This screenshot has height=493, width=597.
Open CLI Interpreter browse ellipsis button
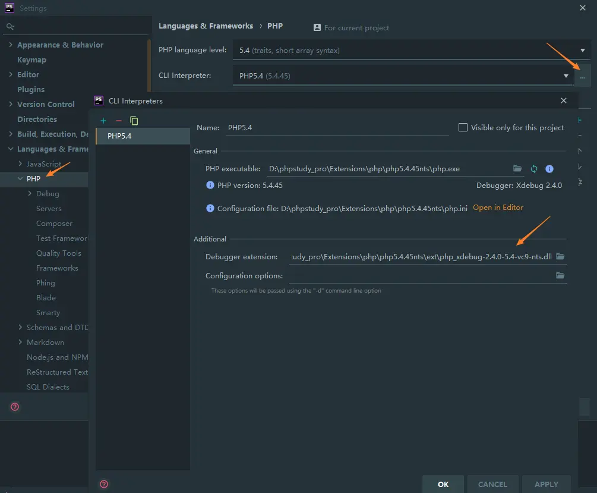point(582,76)
